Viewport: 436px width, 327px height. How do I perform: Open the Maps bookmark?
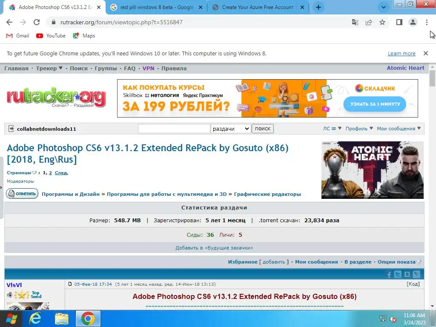[x=84, y=36]
